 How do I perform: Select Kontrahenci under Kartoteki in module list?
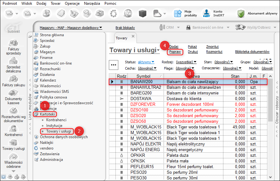(56, 120)
